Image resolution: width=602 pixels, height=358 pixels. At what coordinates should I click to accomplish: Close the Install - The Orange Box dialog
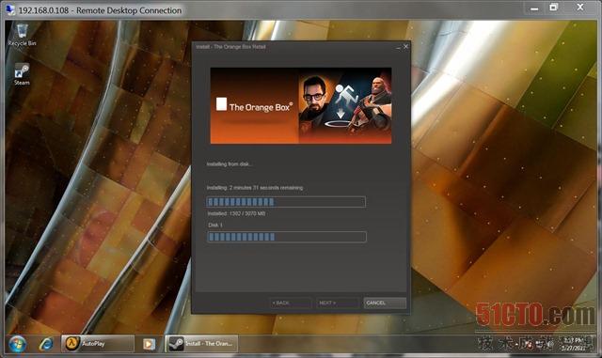click(x=405, y=46)
